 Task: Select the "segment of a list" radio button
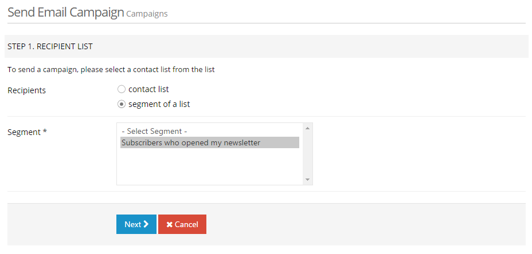[x=121, y=104]
